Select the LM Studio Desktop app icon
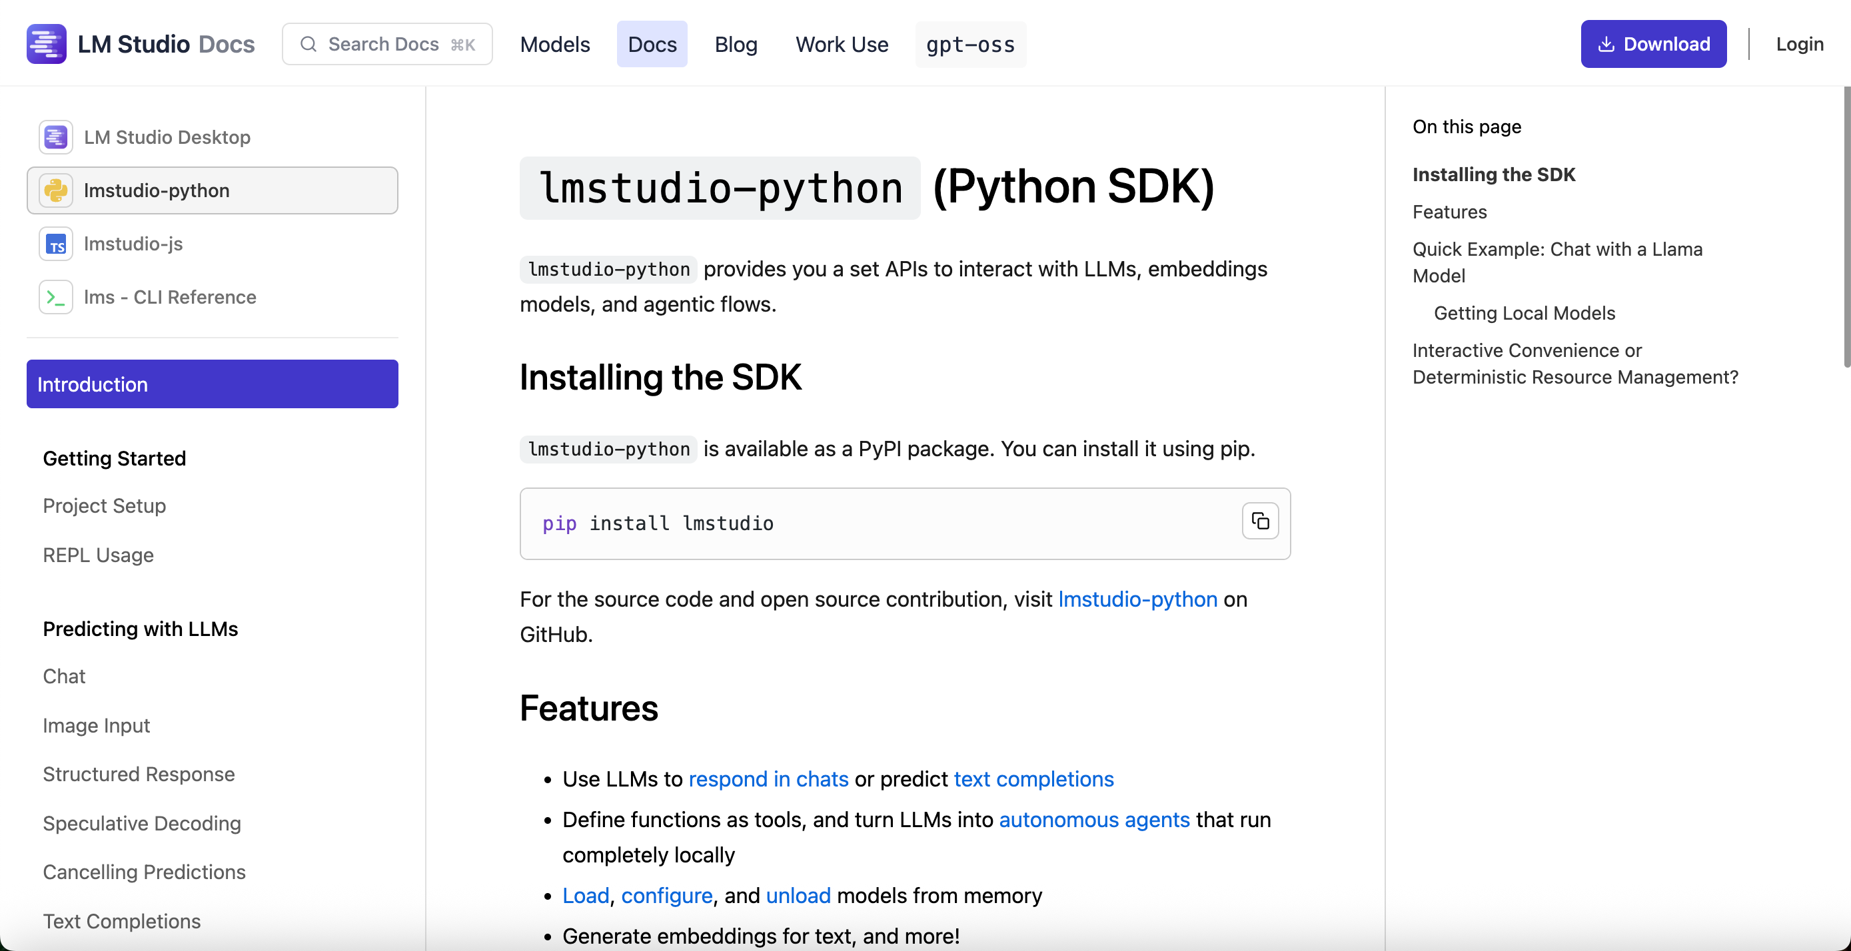This screenshot has width=1851, height=951. tap(55, 137)
